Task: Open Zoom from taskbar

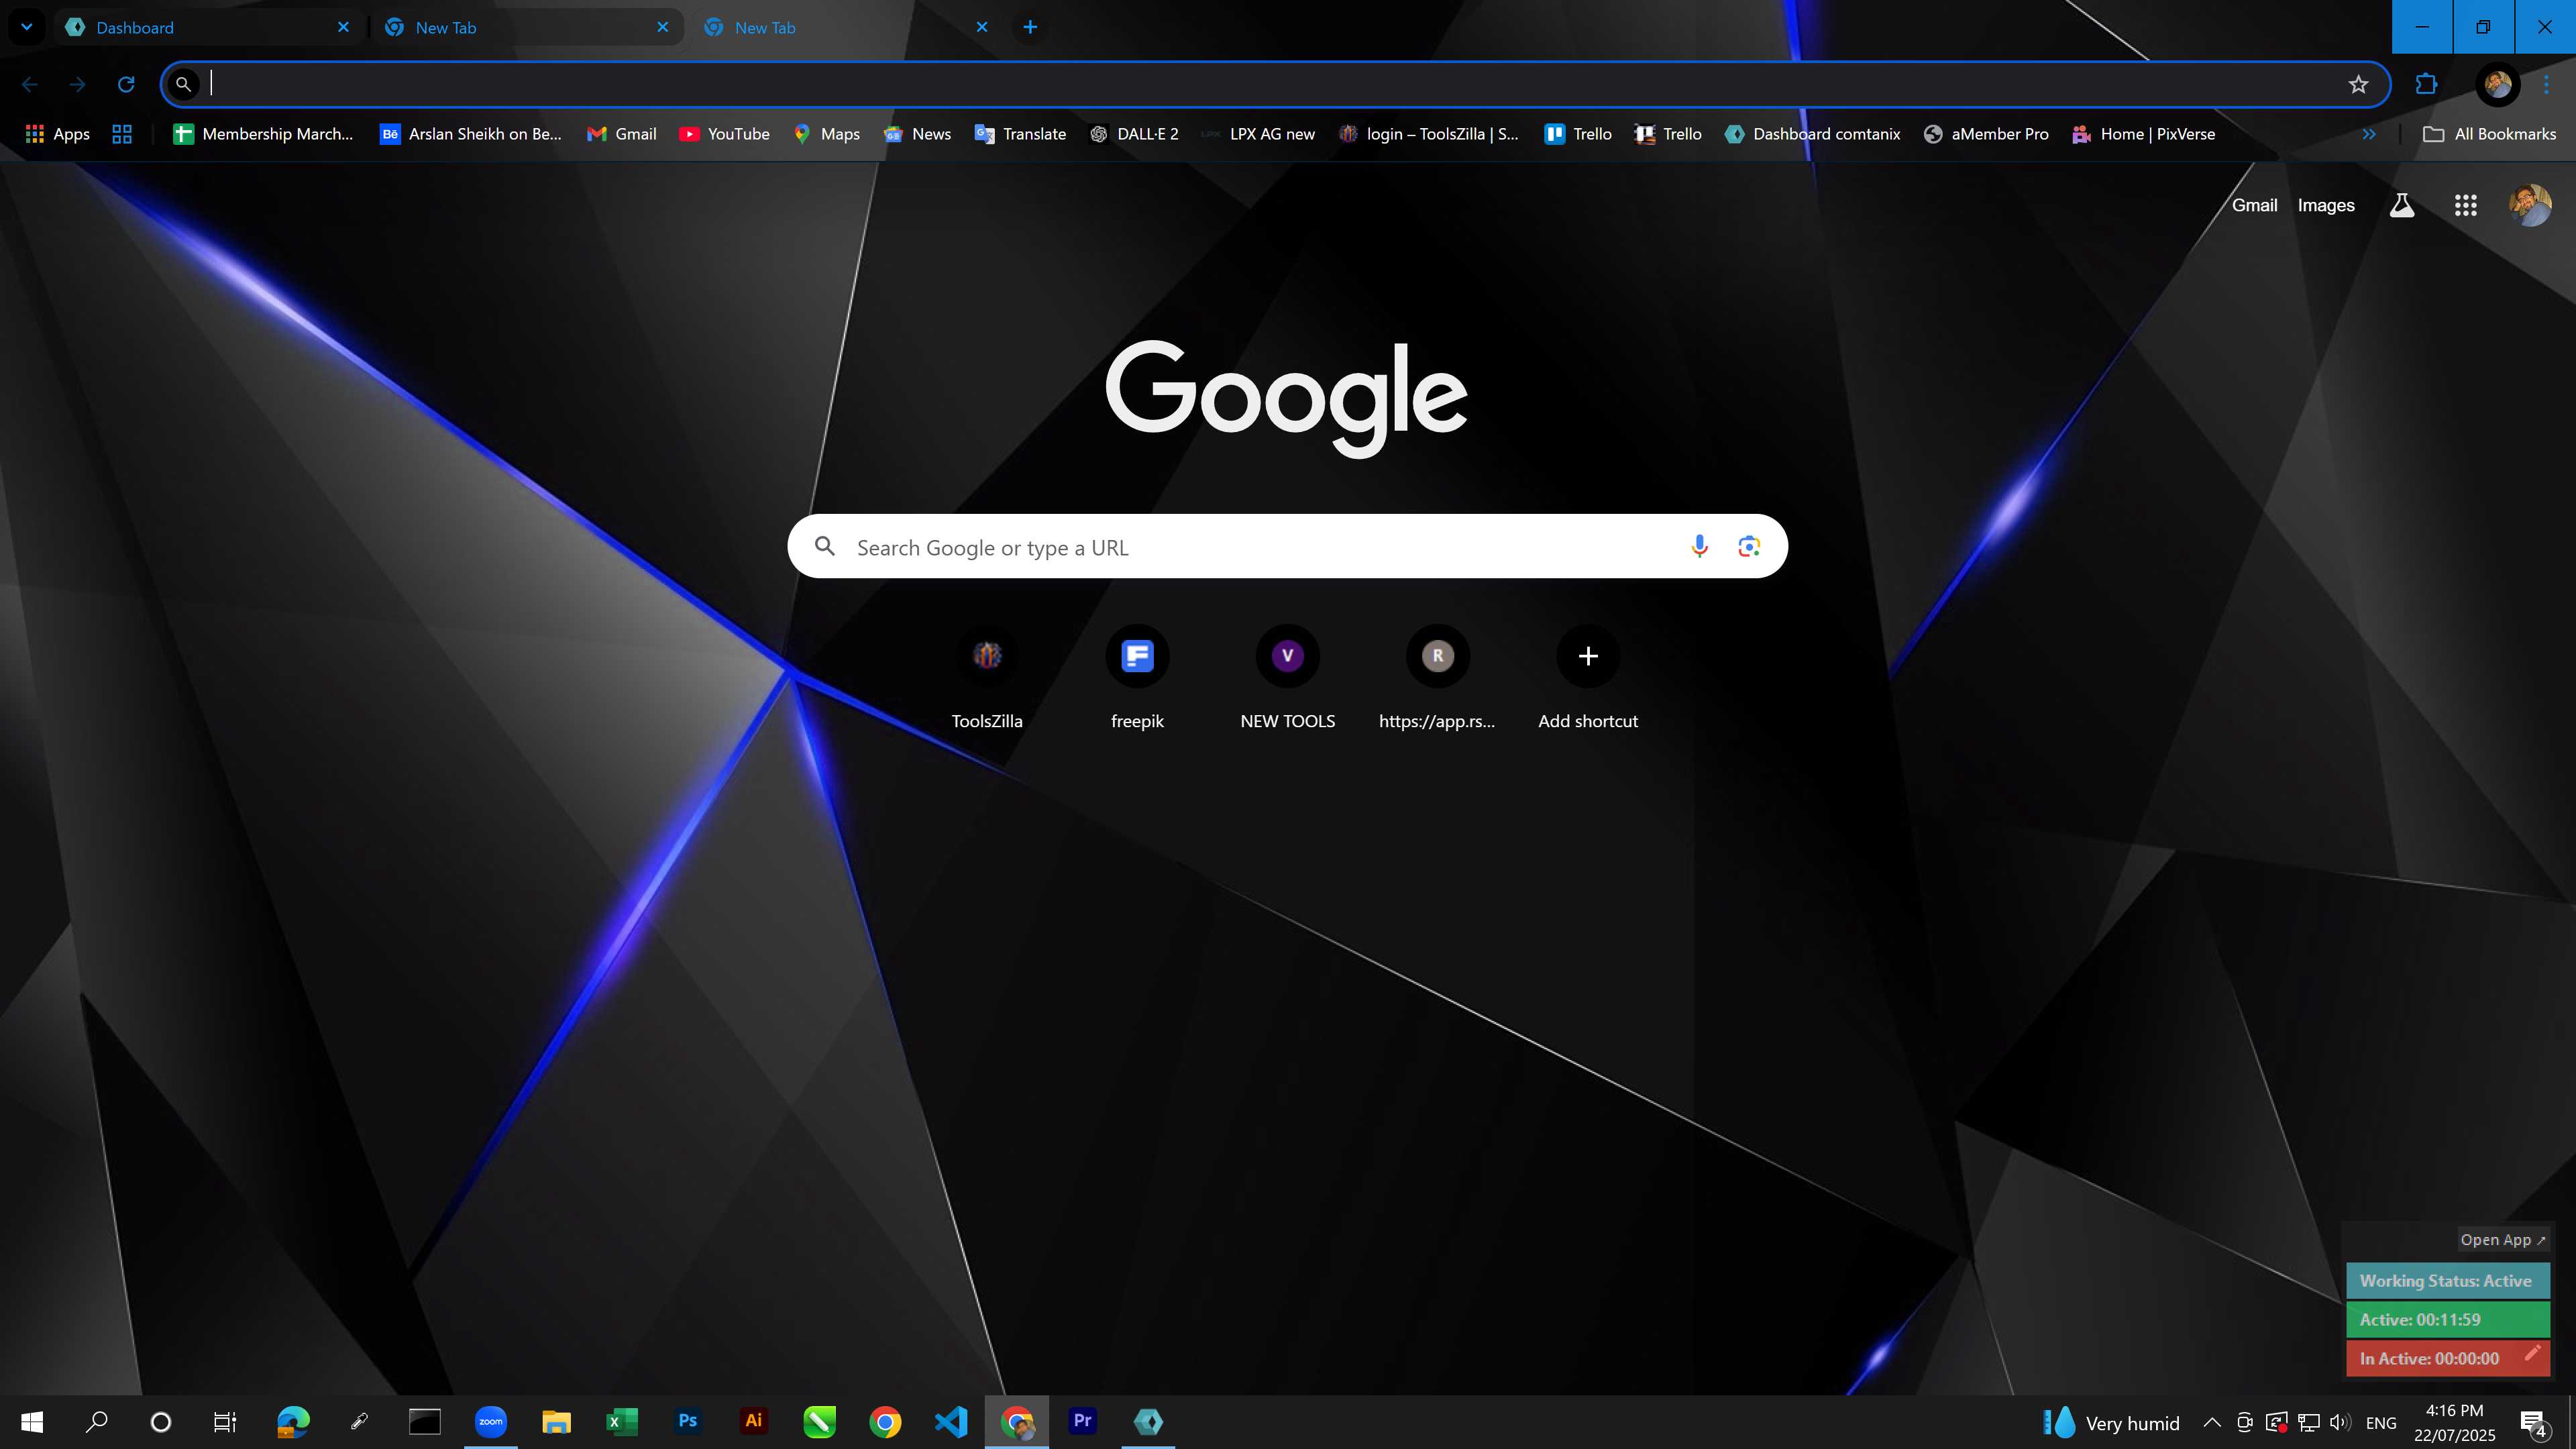Action: tap(490, 1421)
